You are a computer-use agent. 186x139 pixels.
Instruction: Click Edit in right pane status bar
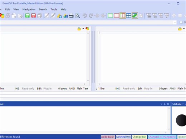click(140, 89)
